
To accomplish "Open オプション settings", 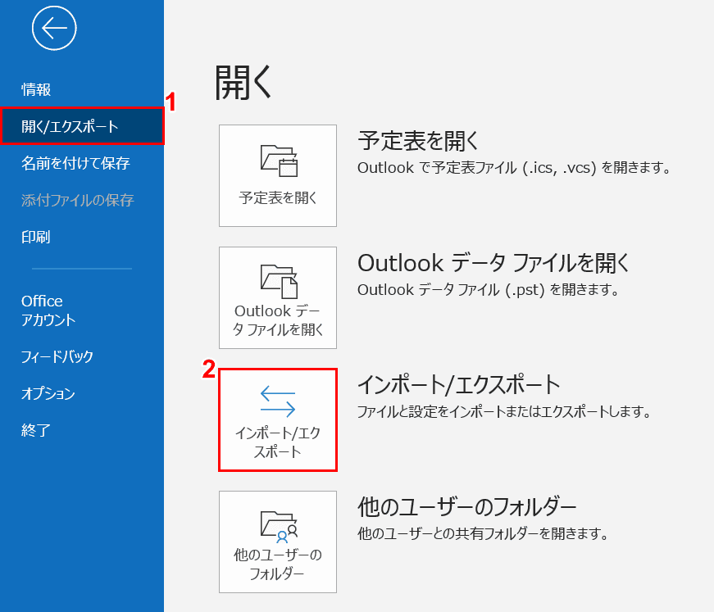I will point(48,393).
